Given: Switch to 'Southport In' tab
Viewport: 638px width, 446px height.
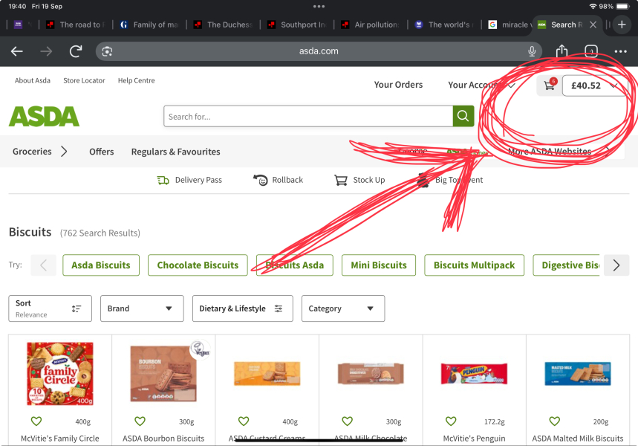Looking at the screenshot, I should (x=297, y=25).
